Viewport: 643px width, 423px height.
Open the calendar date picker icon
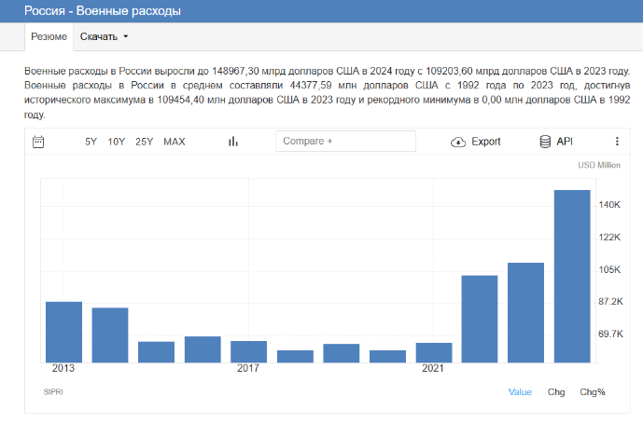[x=38, y=142]
